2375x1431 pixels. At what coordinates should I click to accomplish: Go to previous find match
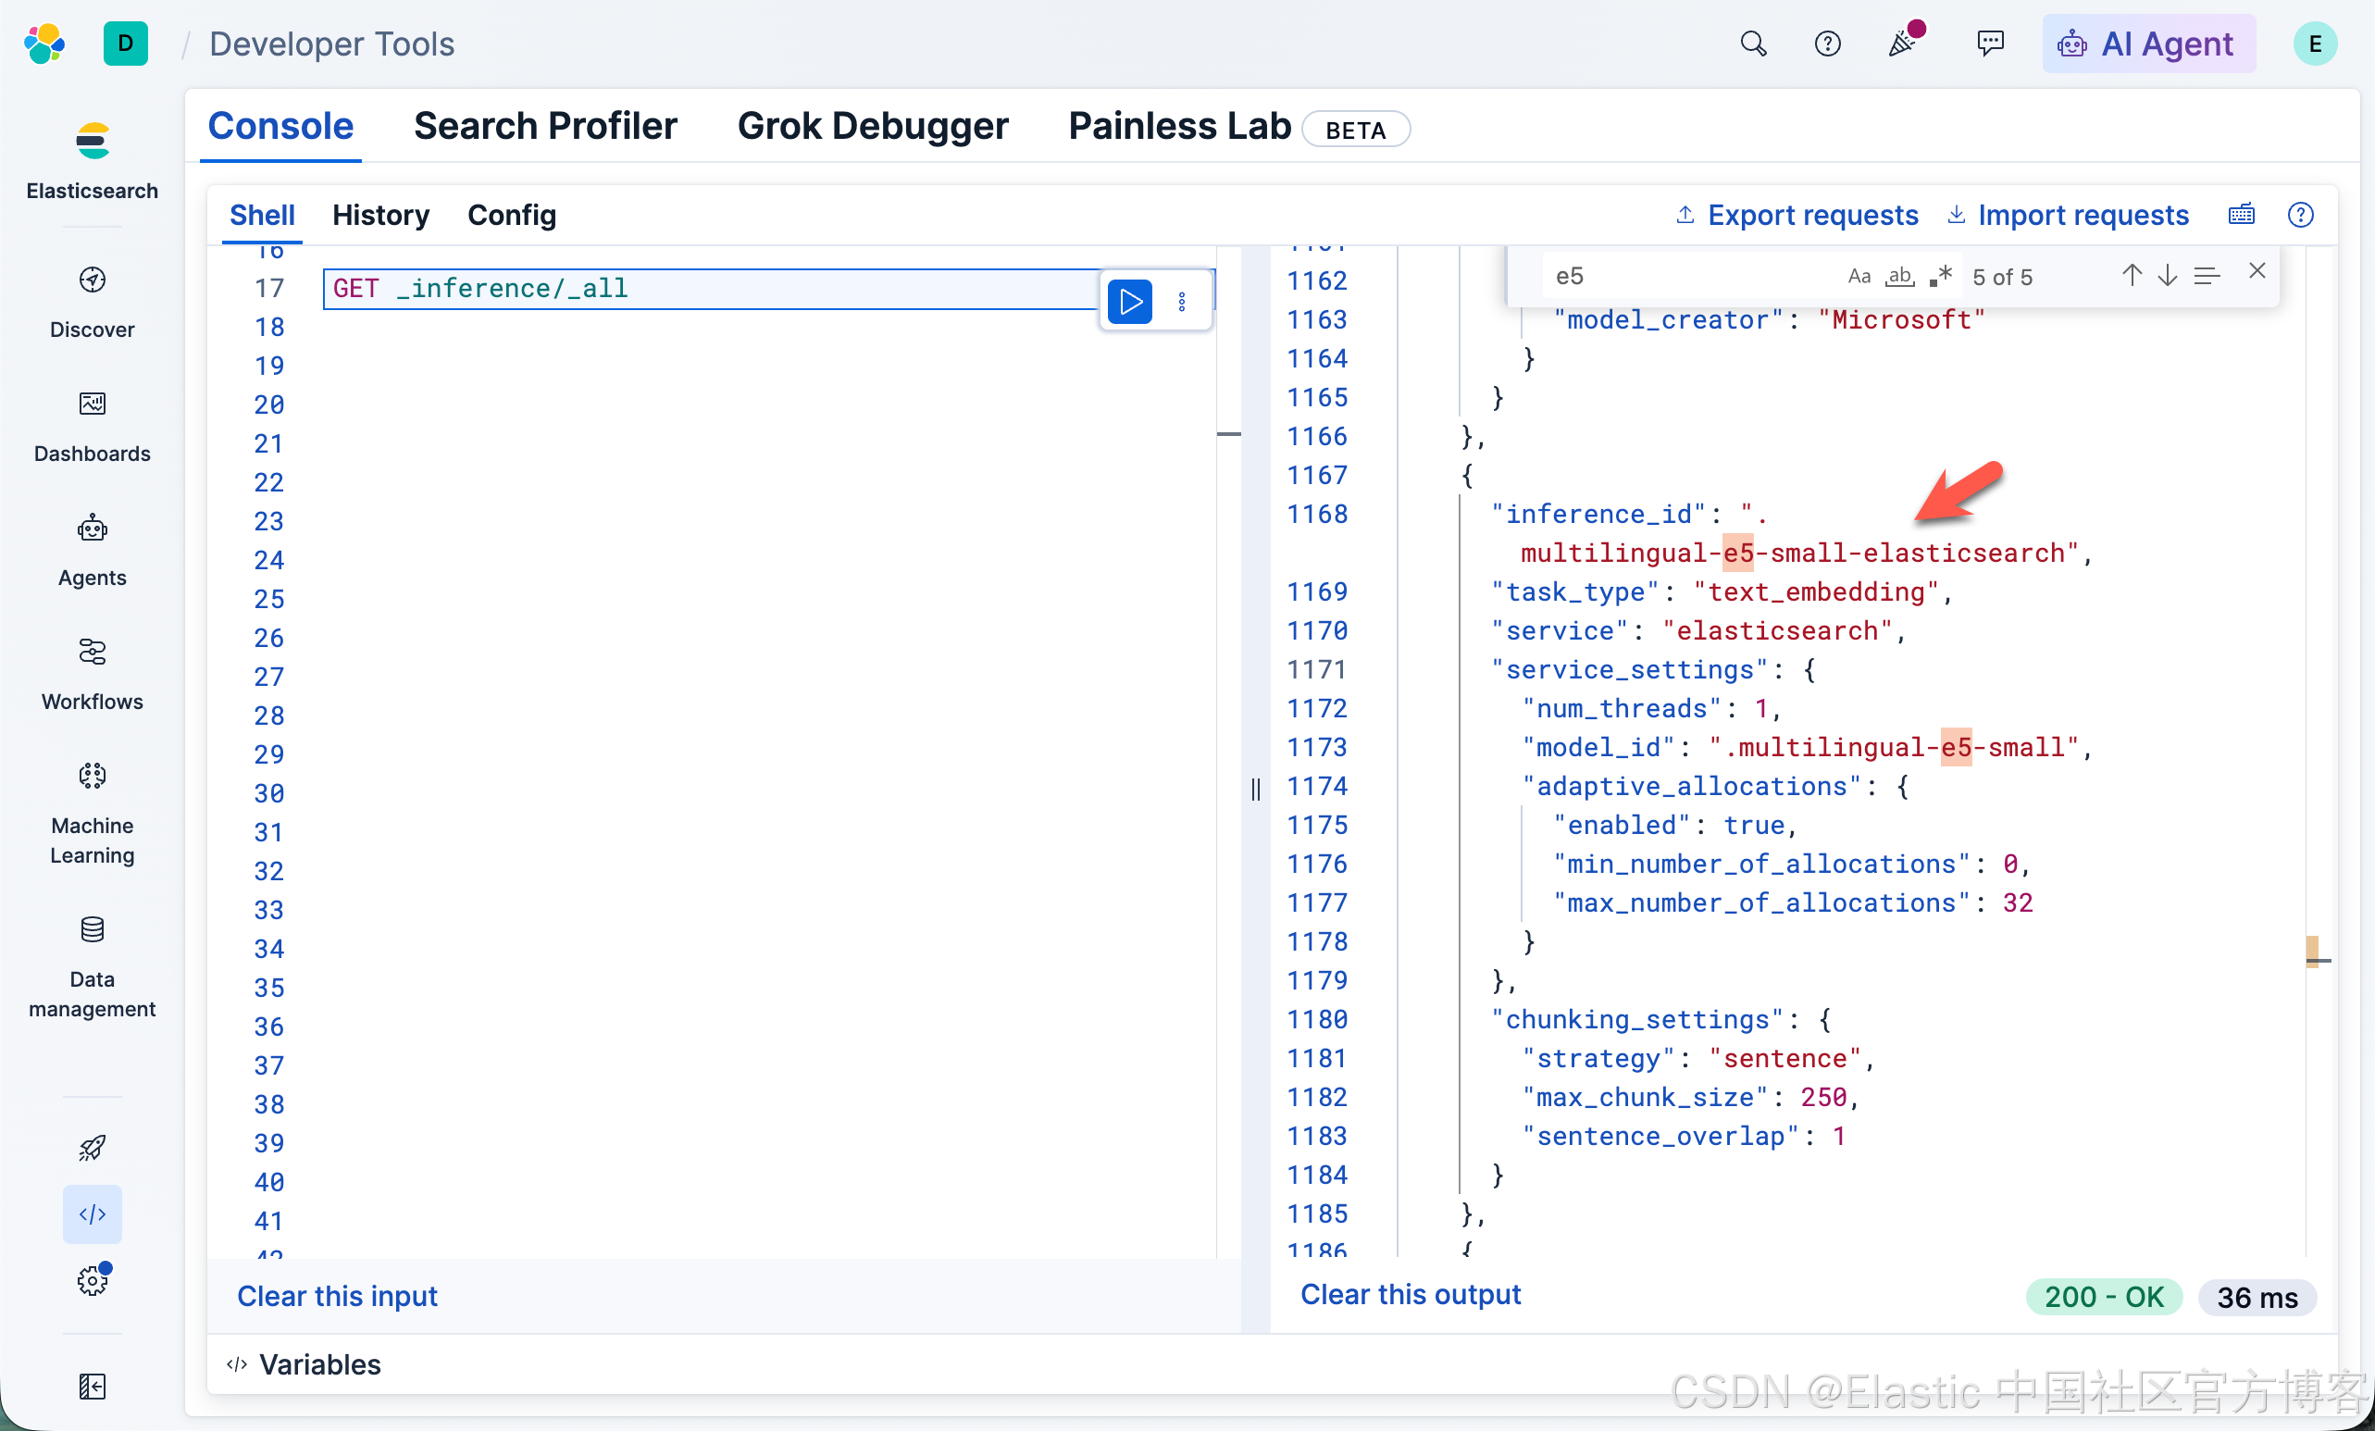pyautogui.click(x=2132, y=276)
